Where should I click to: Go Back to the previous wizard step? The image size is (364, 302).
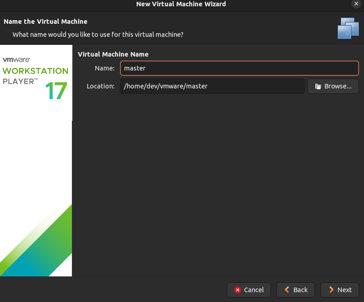point(296,290)
